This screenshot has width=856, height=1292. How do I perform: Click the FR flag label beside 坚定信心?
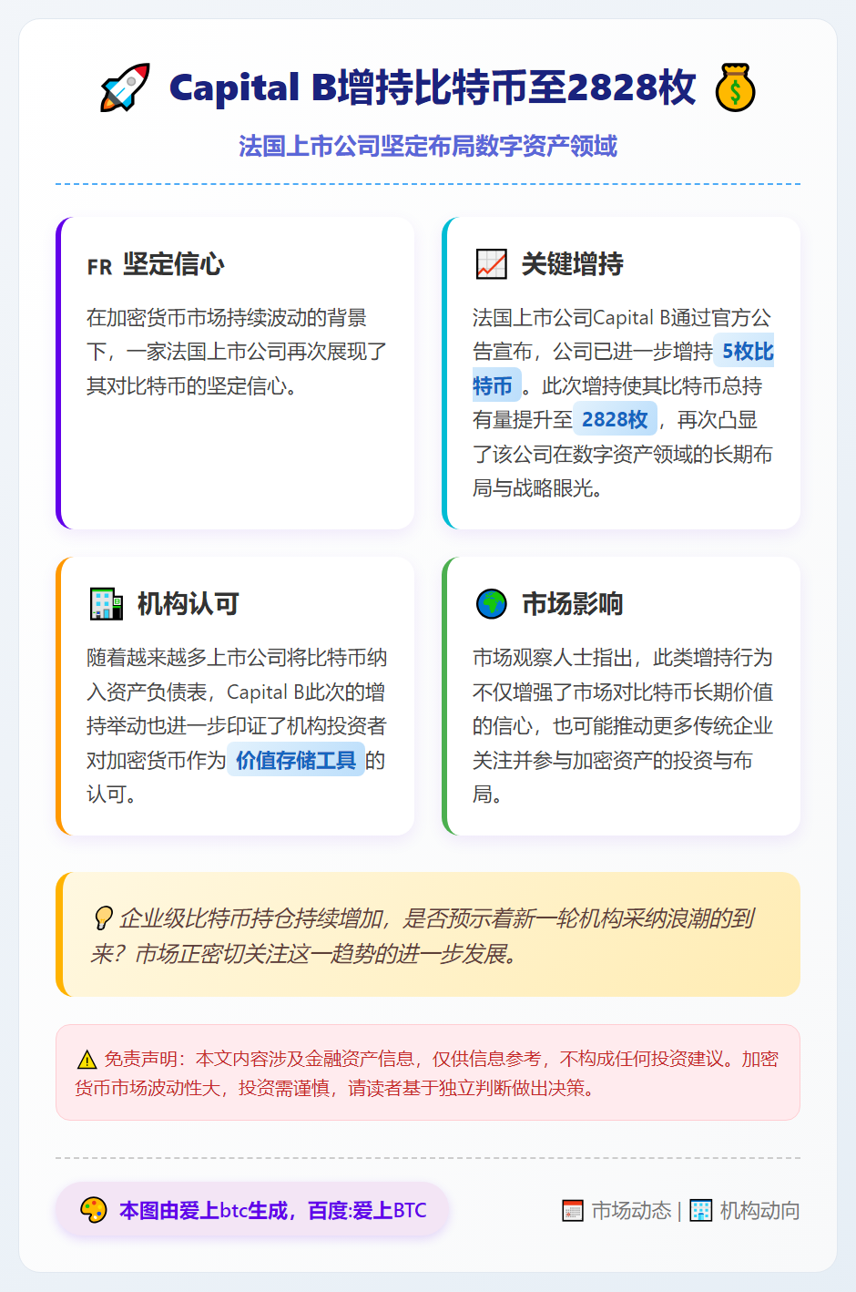tap(99, 267)
